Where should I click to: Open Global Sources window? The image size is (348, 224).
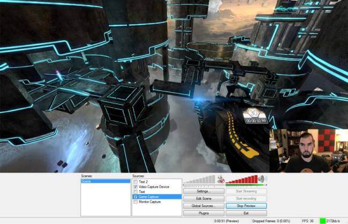203,206
